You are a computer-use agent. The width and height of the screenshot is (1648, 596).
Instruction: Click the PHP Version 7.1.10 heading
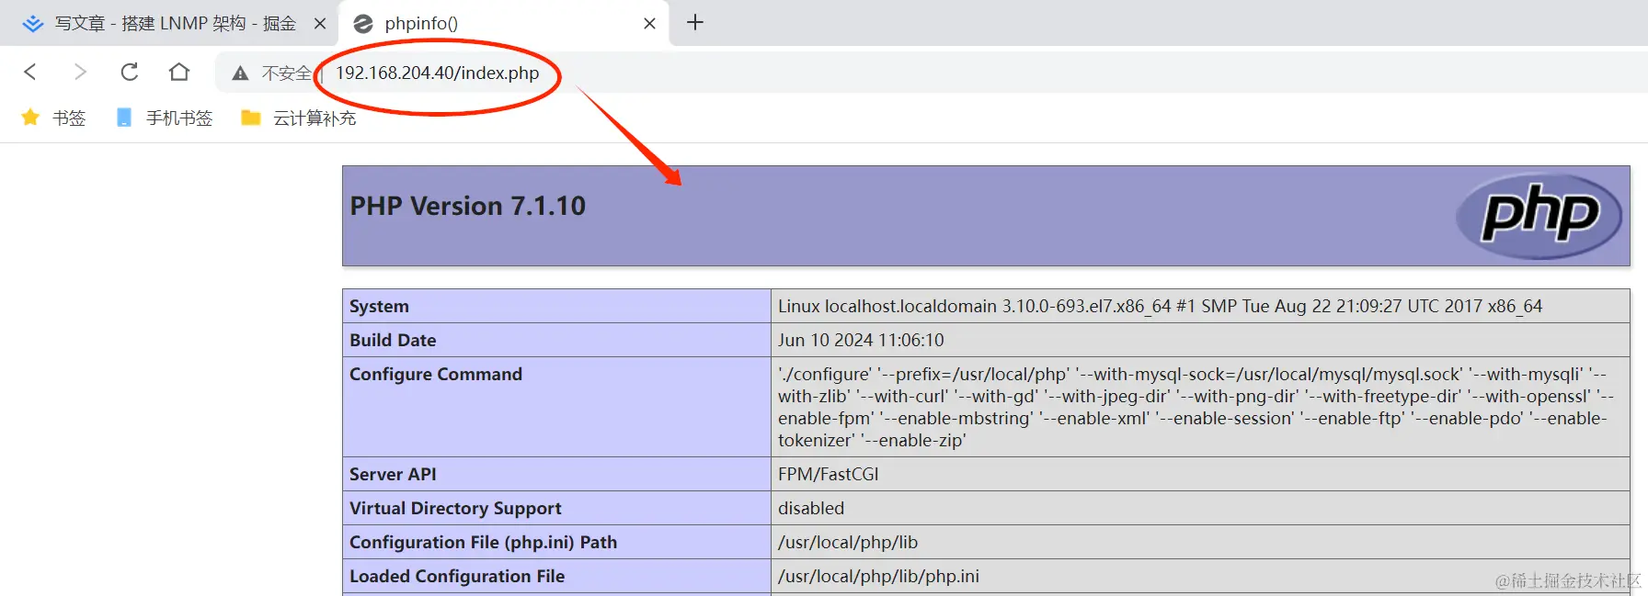(x=467, y=206)
